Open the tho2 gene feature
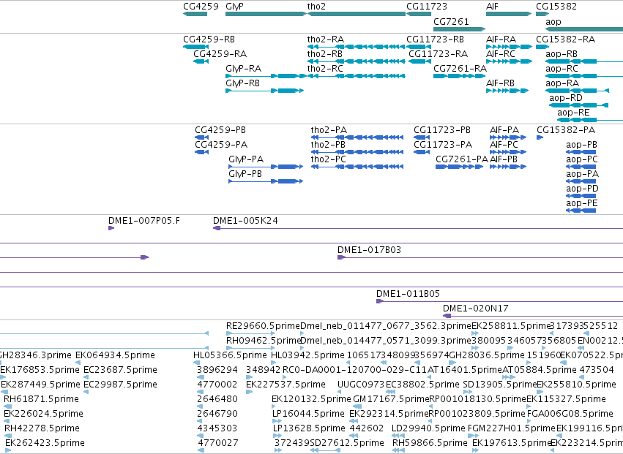Viewport: 623px width, 454px height. tap(357, 14)
